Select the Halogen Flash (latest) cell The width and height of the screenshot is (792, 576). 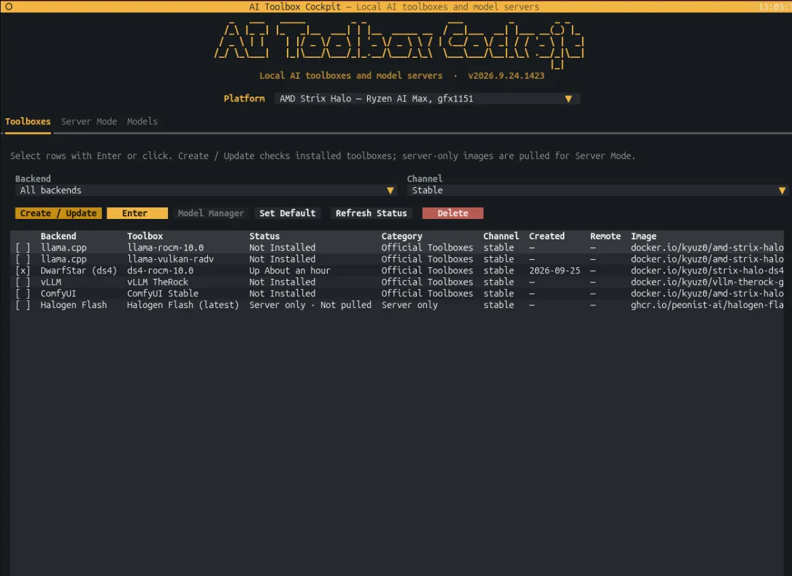183,305
